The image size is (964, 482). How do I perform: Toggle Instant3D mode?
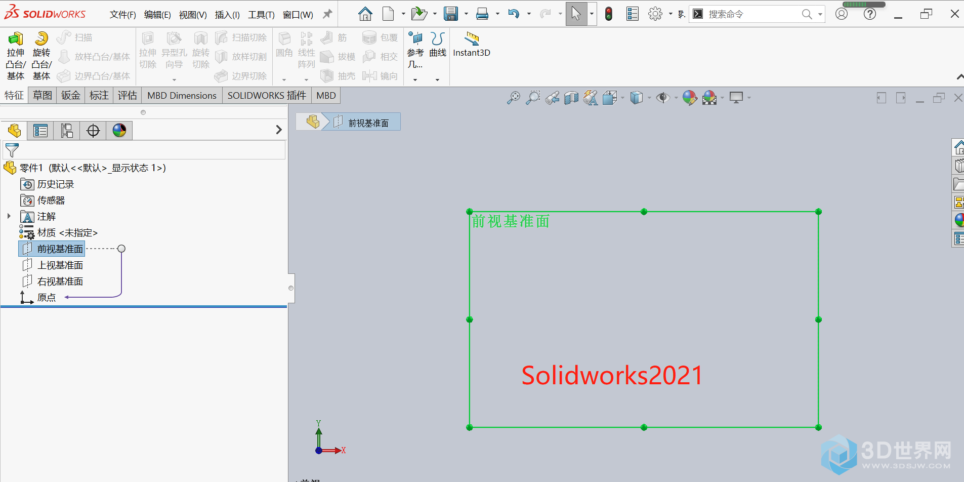472,45
